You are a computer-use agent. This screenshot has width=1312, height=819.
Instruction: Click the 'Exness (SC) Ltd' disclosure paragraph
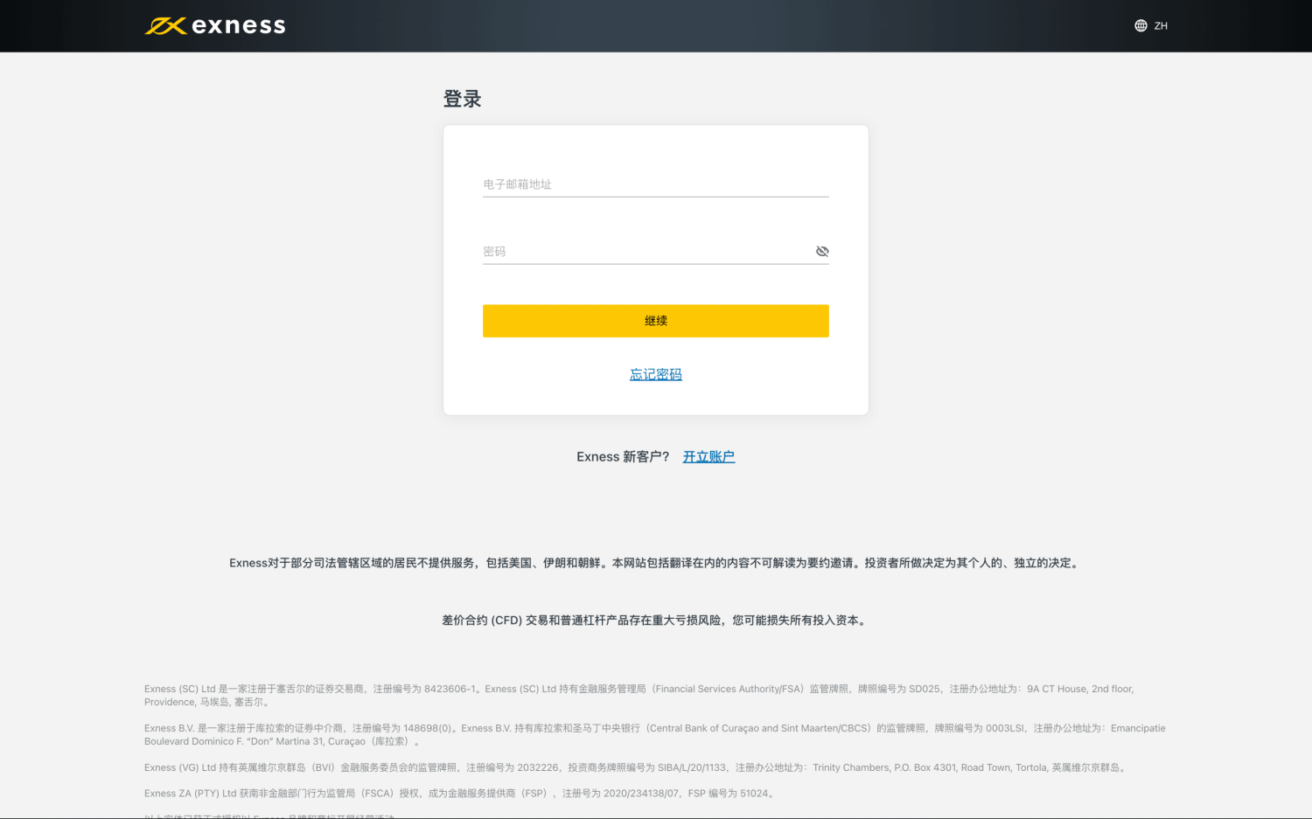(x=639, y=696)
